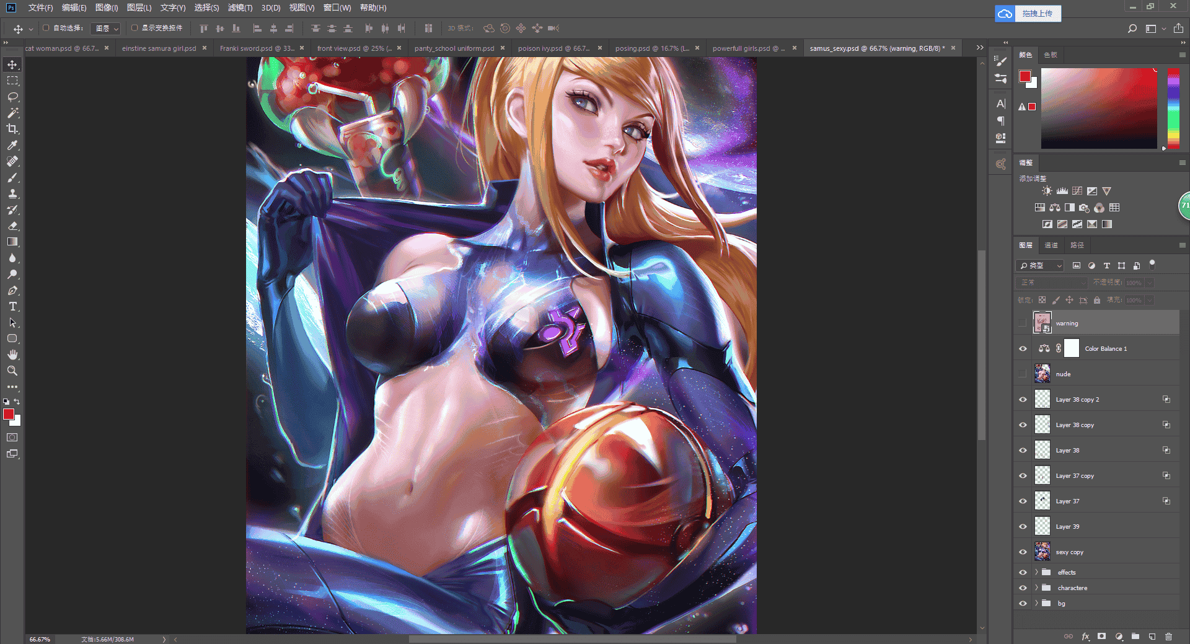This screenshot has width=1190, height=644.
Task: Hide the Layer 38 copy 2 layer
Action: point(1023,399)
